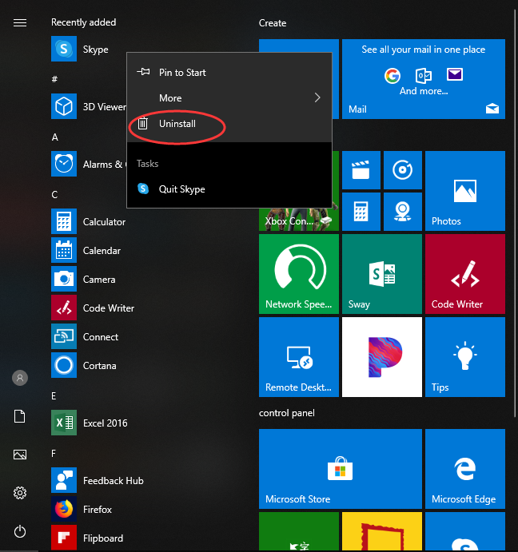Screen dimensions: 518x552
Task: Launch Network Speed Test tile
Action: (299, 274)
